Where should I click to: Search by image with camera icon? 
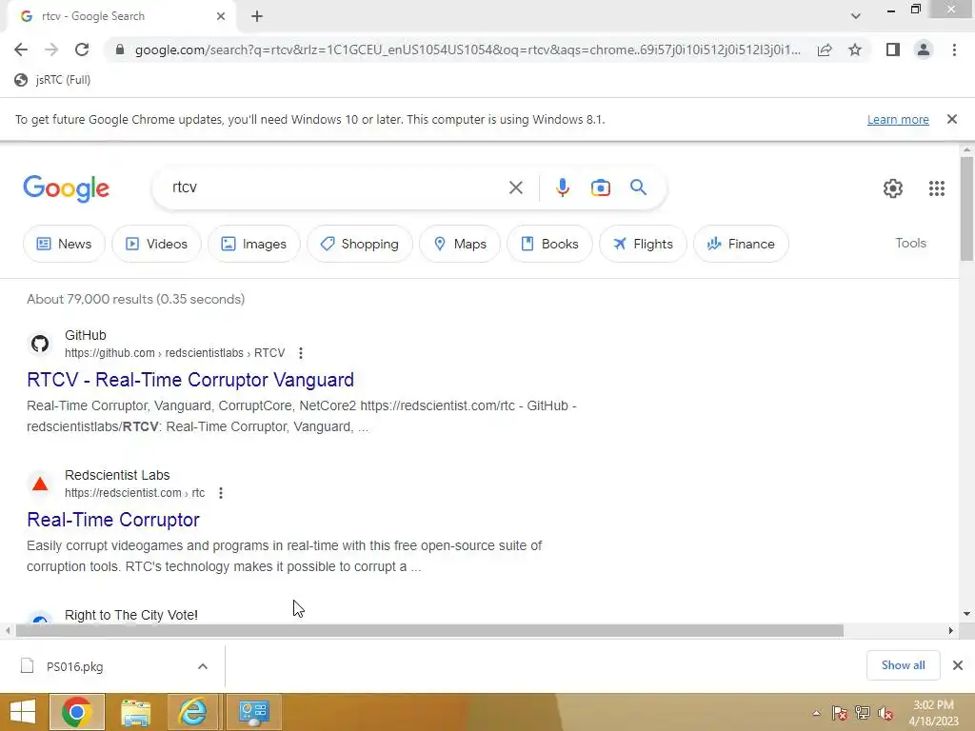(x=601, y=188)
